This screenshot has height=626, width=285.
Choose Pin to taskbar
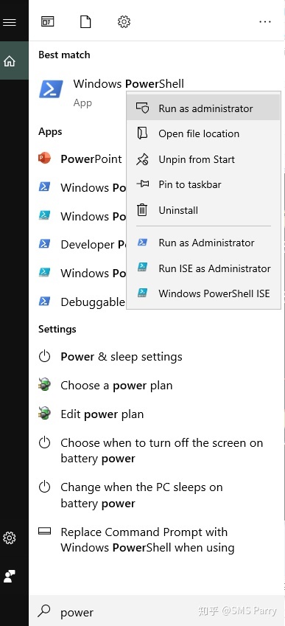(x=203, y=184)
